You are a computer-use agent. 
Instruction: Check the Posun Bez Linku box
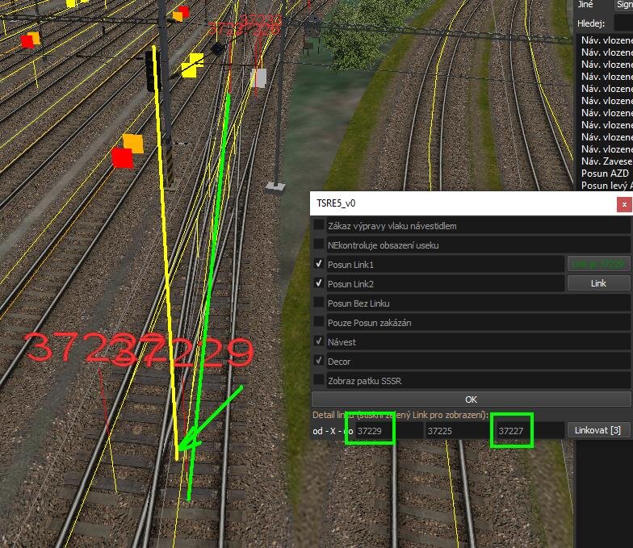tap(320, 303)
